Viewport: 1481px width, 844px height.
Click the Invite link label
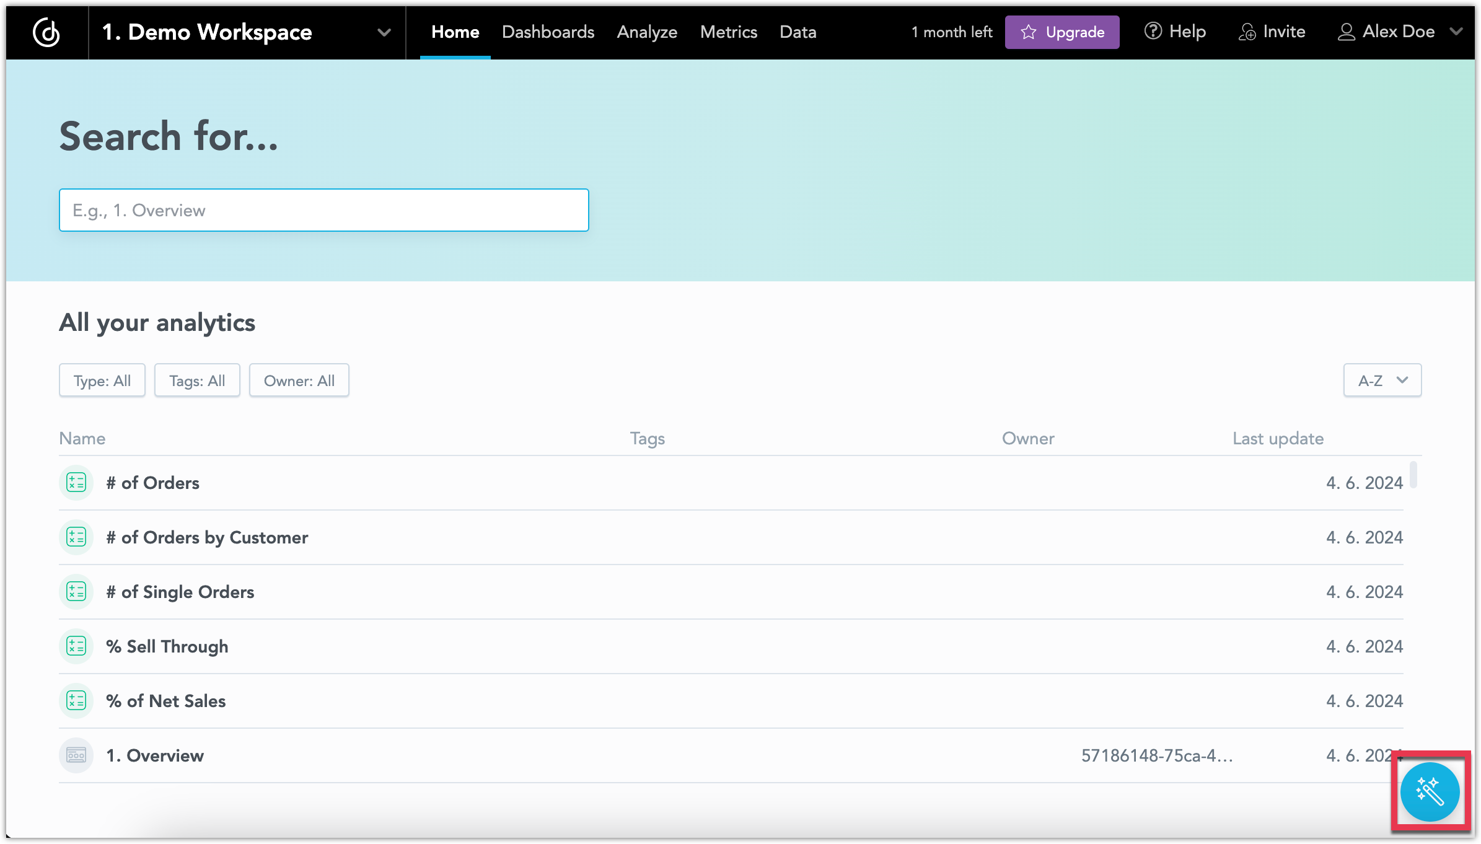(x=1284, y=32)
